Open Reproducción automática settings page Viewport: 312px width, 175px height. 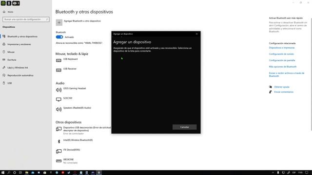pyautogui.click(x=20, y=75)
